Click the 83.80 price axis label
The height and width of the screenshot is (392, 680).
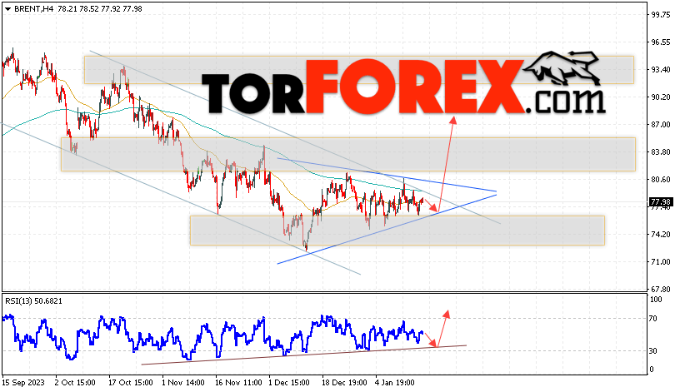(x=661, y=152)
